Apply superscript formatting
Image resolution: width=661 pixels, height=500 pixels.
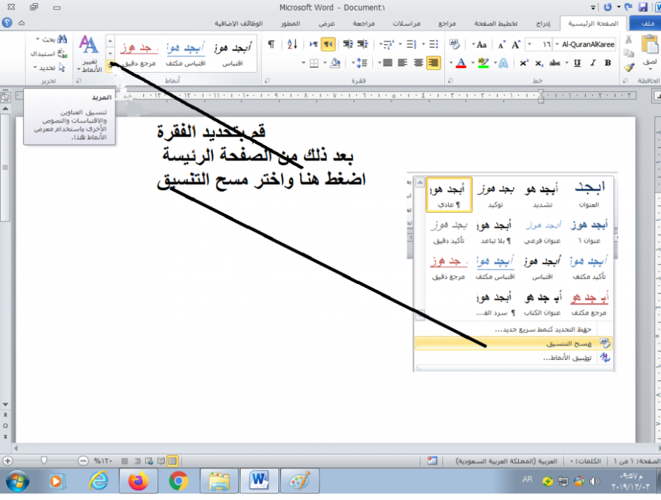(524, 63)
